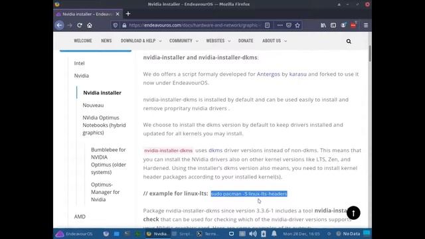Viewport: 425px width, 239px height.
Task: Open the Nouveau sidebar entry
Action: pyautogui.click(x=93, y=105)
